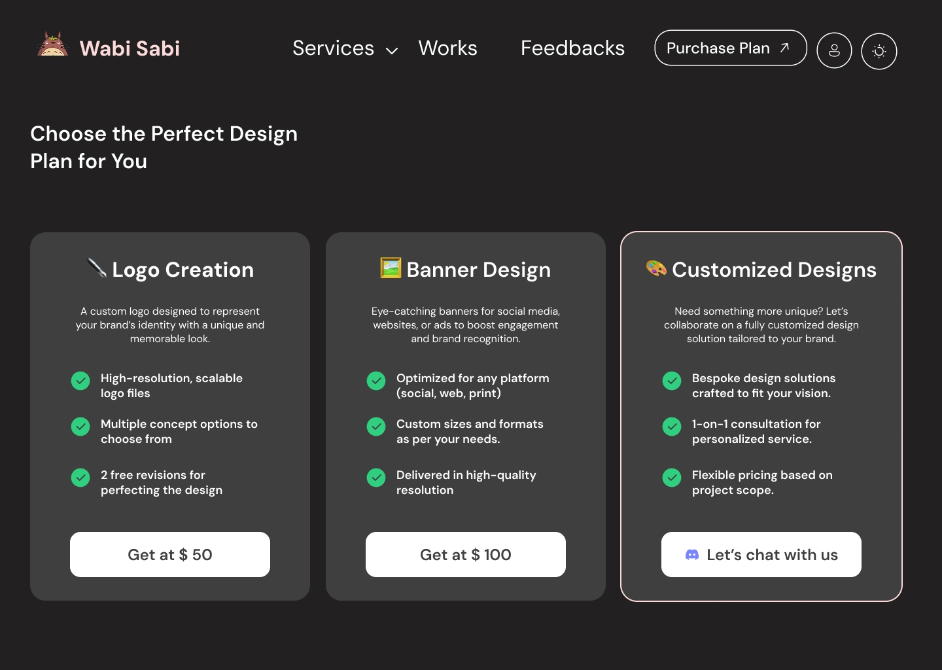Click the palette icon beside Customized Designs
The width and height of the screenshot is (942, 670).
pos(656,268)
